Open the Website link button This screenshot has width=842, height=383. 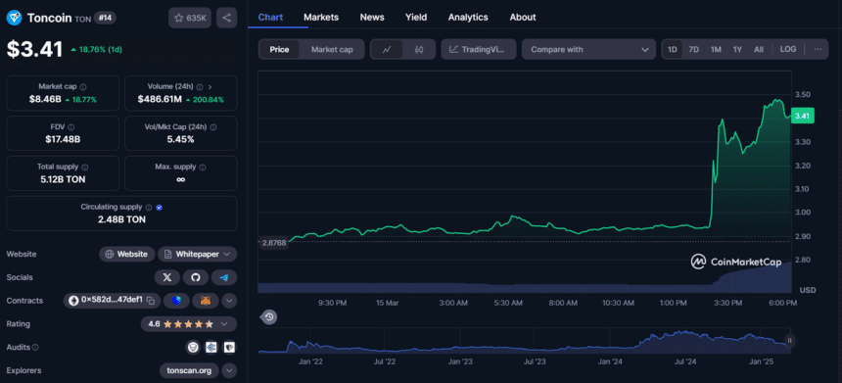(x=126, y=254)
